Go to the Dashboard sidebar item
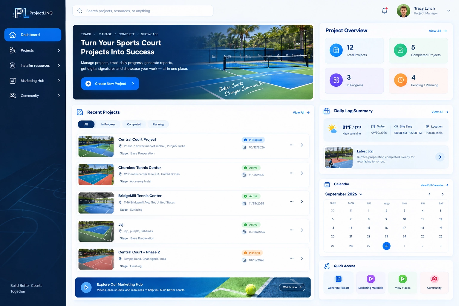Screen dimensions: 459x306 pyautogui.click(x=33, y=35)
